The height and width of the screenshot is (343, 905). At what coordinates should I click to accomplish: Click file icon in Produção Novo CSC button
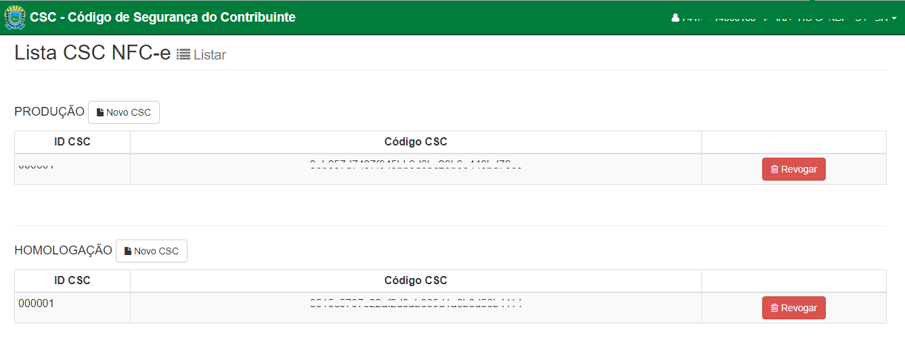tap(100, 112)
